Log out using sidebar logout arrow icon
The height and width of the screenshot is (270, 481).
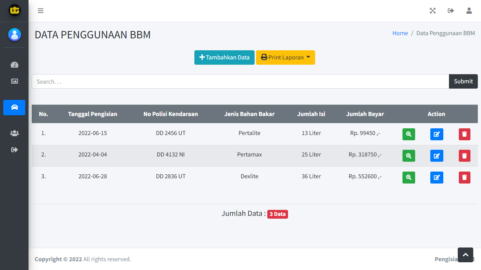tap(14, 149)
